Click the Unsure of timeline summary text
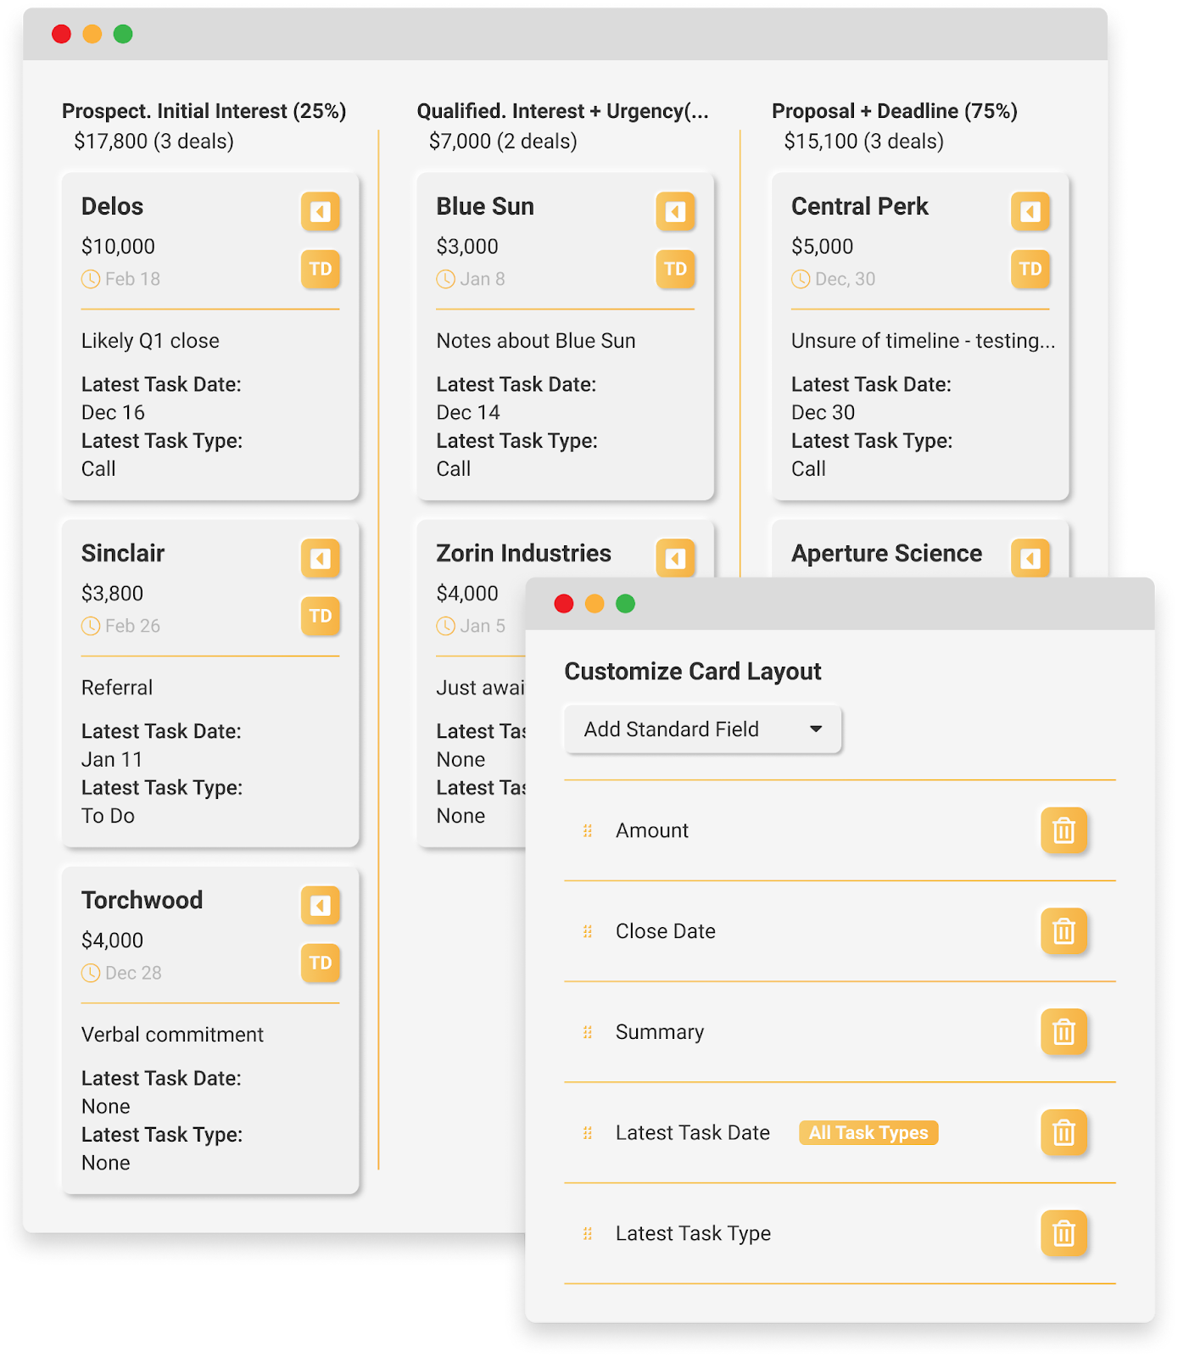Screen dimensions: 1178x1357 click(x=923, y=341)
